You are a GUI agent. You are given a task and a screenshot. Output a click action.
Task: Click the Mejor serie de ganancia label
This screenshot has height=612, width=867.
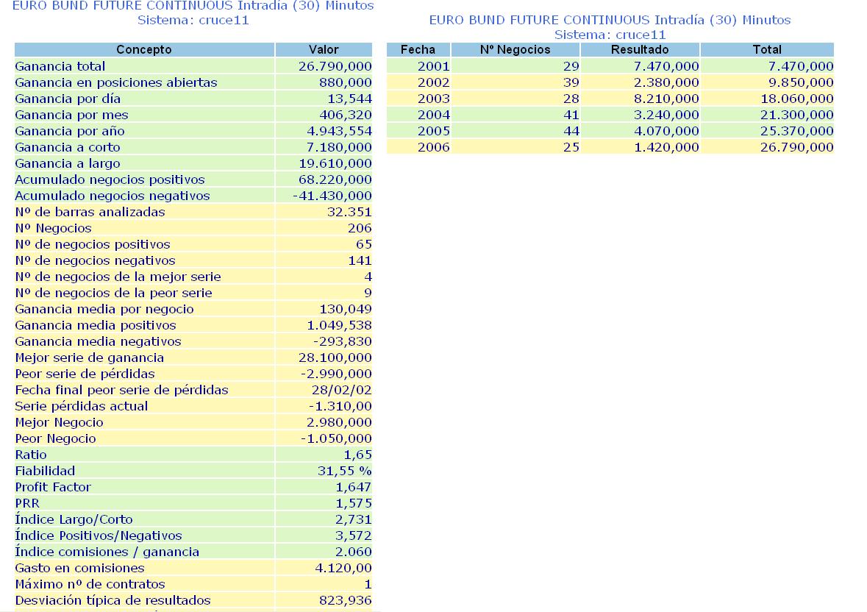(90, 357)
